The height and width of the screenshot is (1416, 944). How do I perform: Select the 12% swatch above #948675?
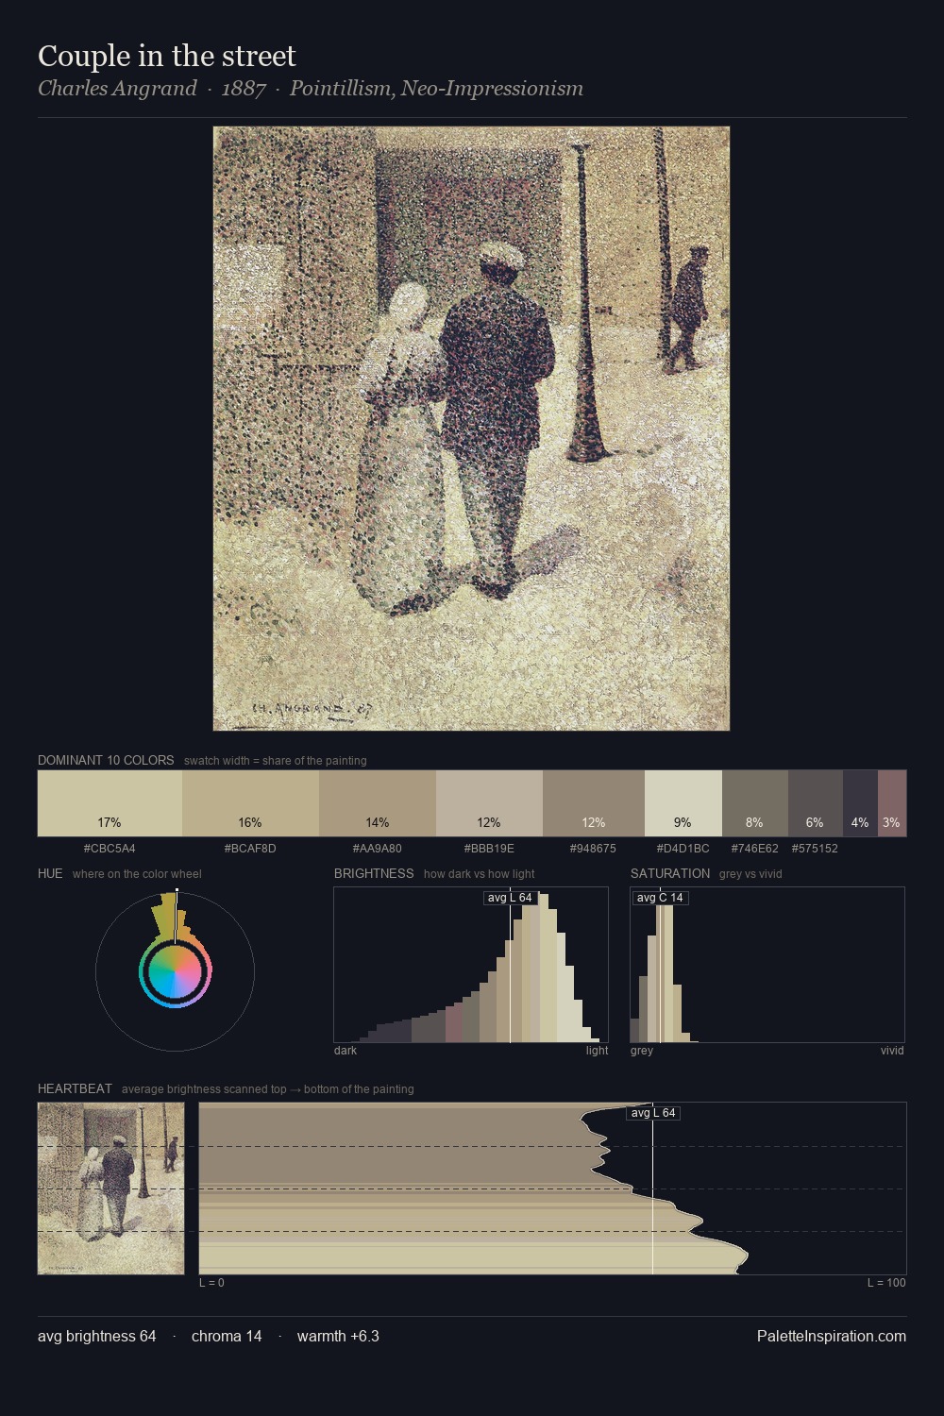coord(594,803)
